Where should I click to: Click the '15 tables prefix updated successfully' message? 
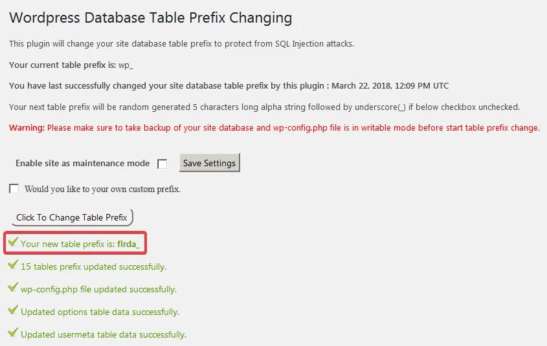click(x=93, y=266)
